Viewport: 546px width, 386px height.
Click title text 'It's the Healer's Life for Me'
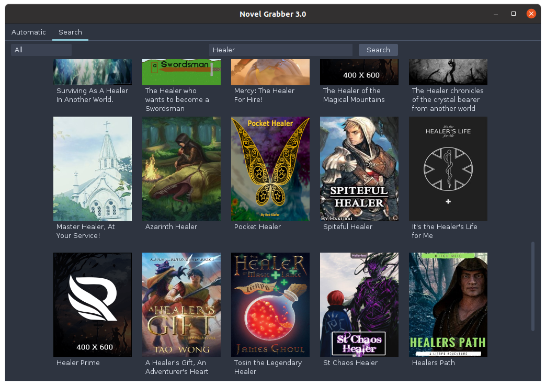pos(445,231)
